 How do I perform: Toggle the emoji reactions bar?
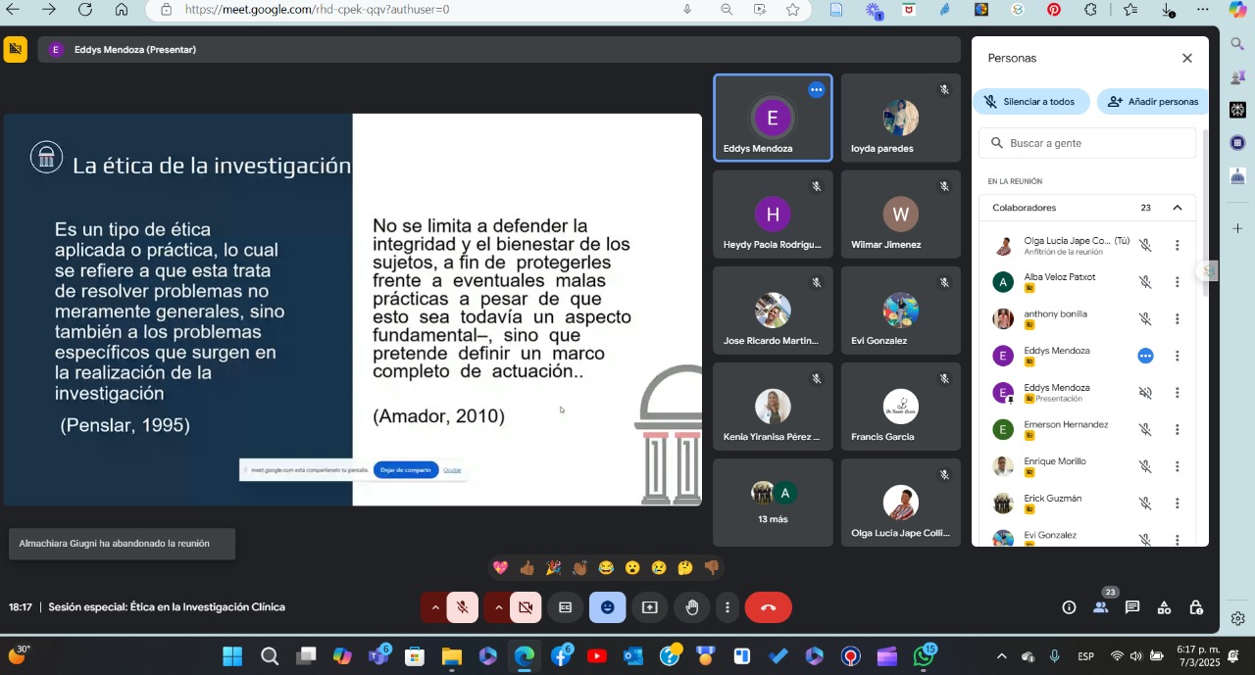(607, 607)
